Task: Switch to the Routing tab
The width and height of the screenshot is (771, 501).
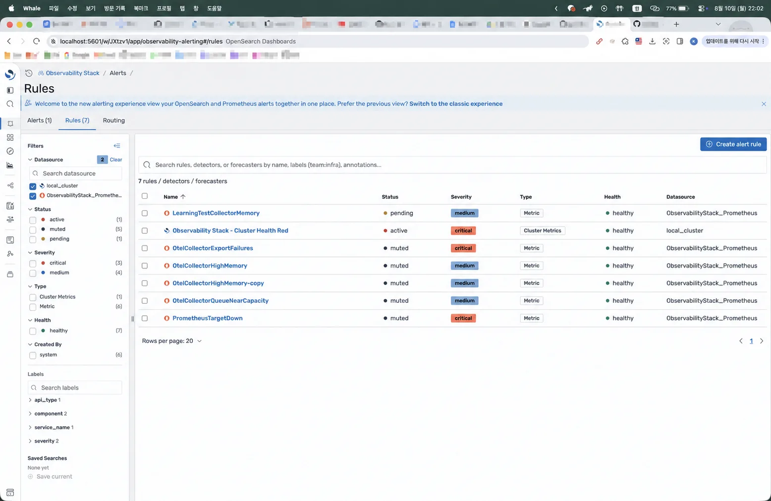Action: [x=114, y=120]
